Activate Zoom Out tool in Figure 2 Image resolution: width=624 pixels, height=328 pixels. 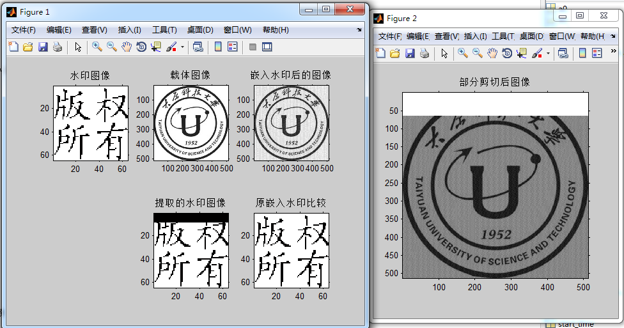click(x=477, y=53)
